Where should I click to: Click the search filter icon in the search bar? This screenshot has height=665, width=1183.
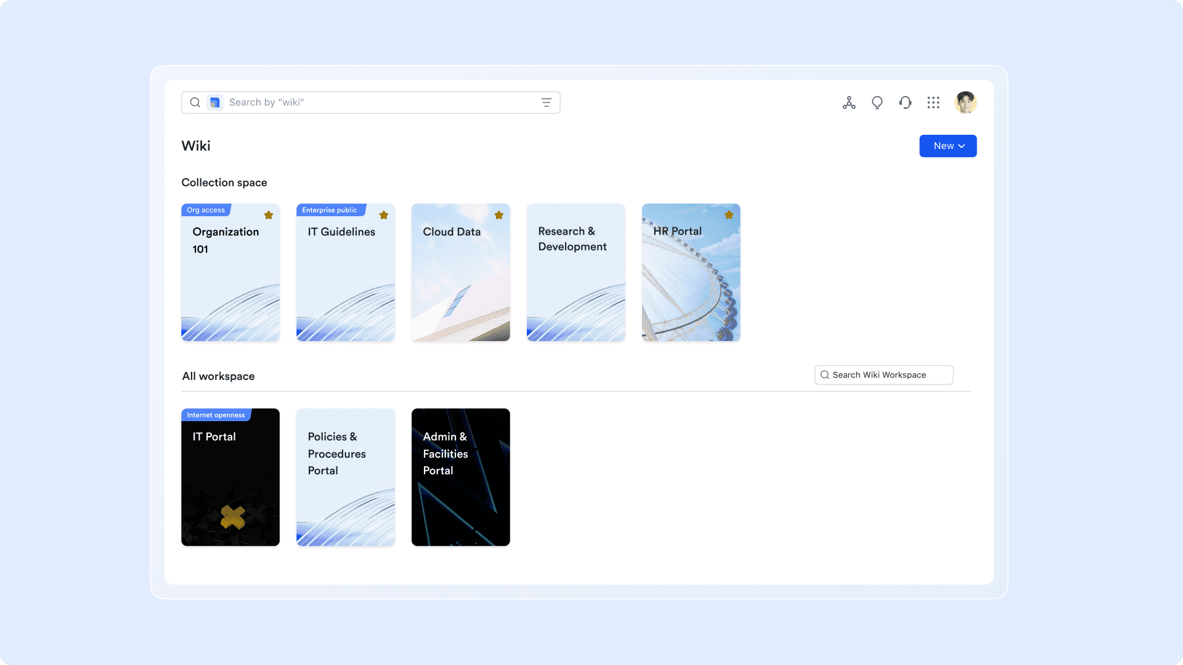coord(546,102)
